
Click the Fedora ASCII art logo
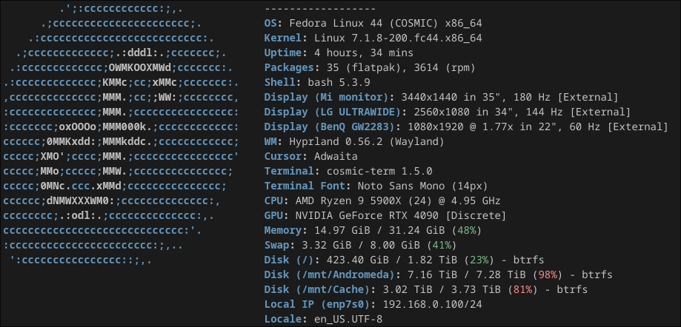pos(122,135)
